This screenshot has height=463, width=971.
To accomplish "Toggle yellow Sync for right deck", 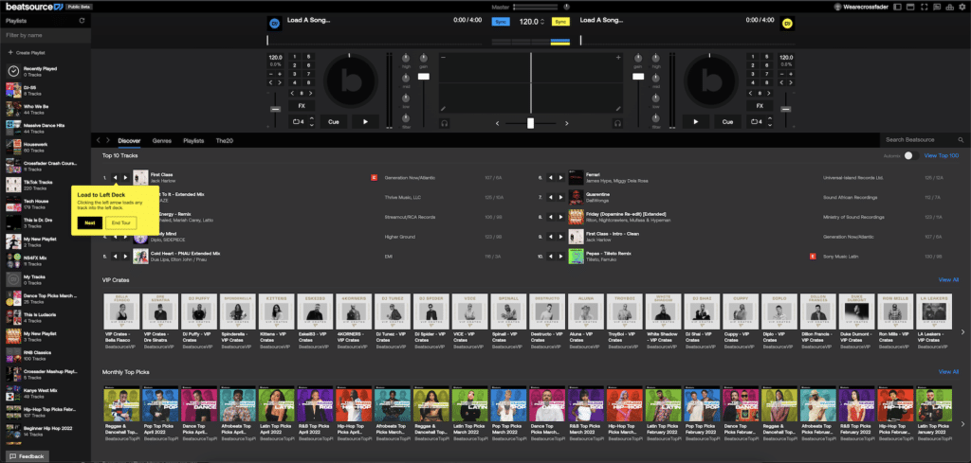I will pos(559,21).
